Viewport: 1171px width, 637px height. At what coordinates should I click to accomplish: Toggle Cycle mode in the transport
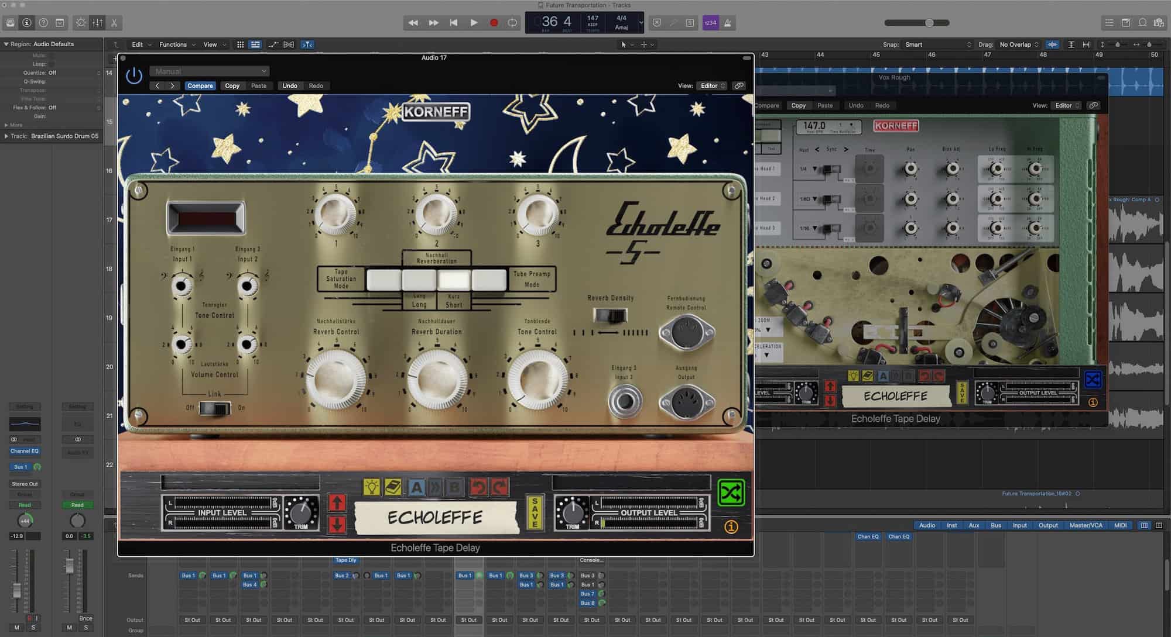512,23
